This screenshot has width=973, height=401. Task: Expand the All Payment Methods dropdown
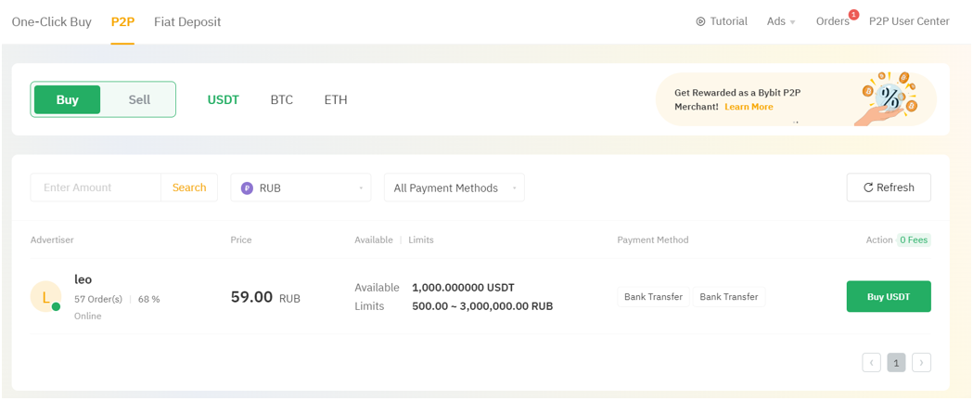[454, 188]
